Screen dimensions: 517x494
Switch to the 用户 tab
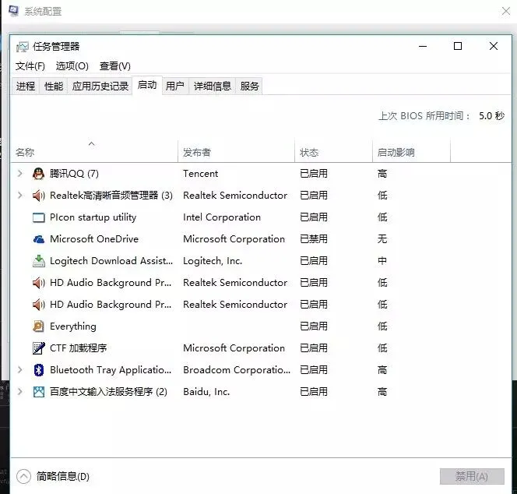tap(175, 86)
